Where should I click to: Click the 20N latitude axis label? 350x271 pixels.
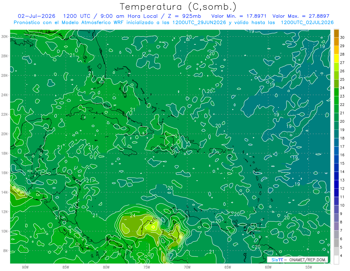[x=5, y=134]
